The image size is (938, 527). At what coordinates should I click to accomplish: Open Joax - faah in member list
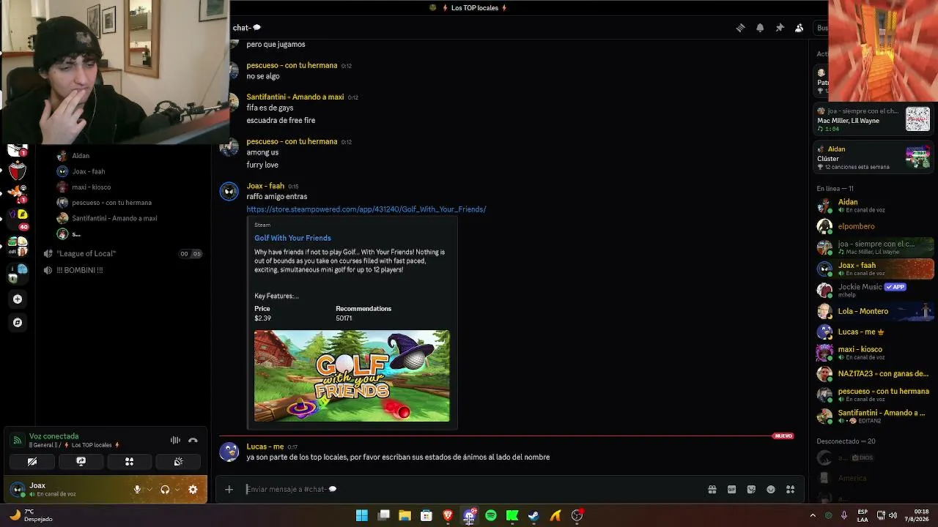tap(875, 269)
